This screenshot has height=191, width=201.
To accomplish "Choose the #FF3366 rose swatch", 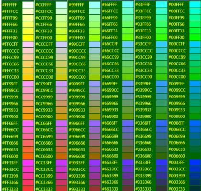I will (28, 182).
